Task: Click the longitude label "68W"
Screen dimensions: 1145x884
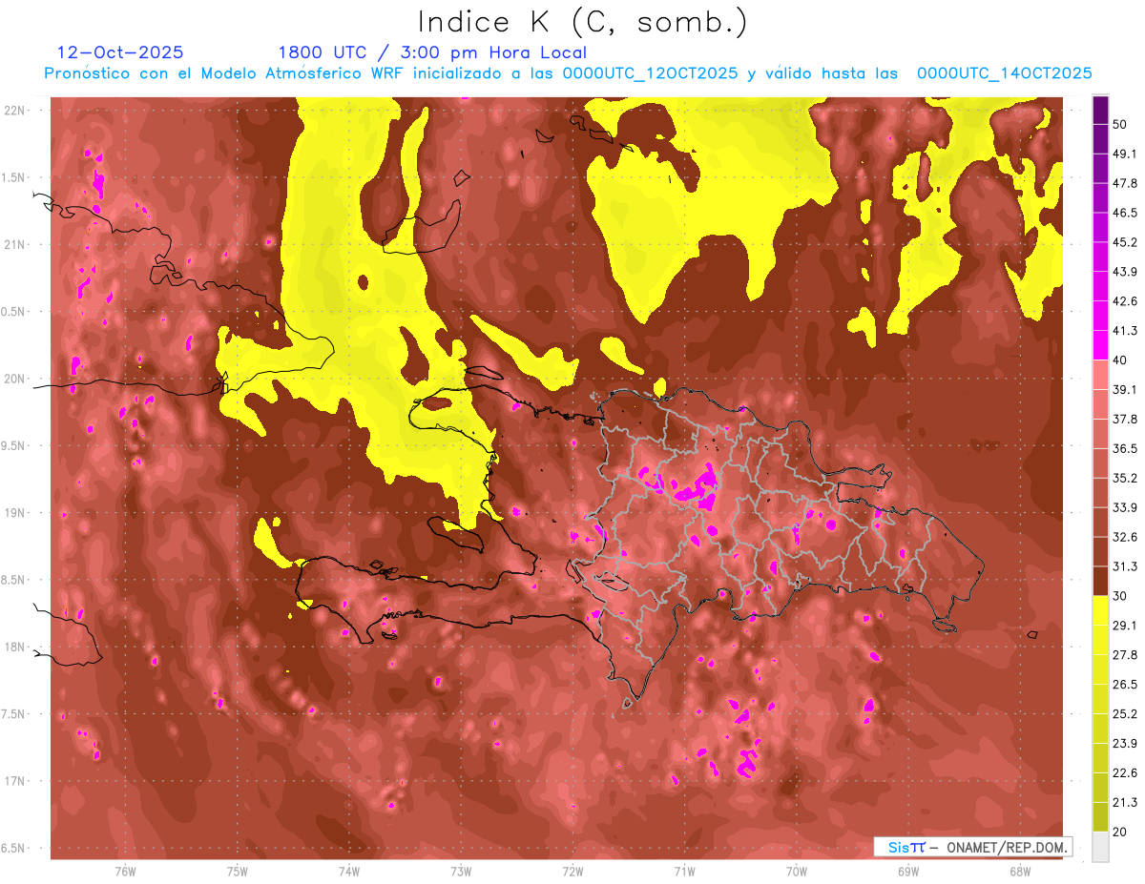Action: click(x=1020, y=872)
